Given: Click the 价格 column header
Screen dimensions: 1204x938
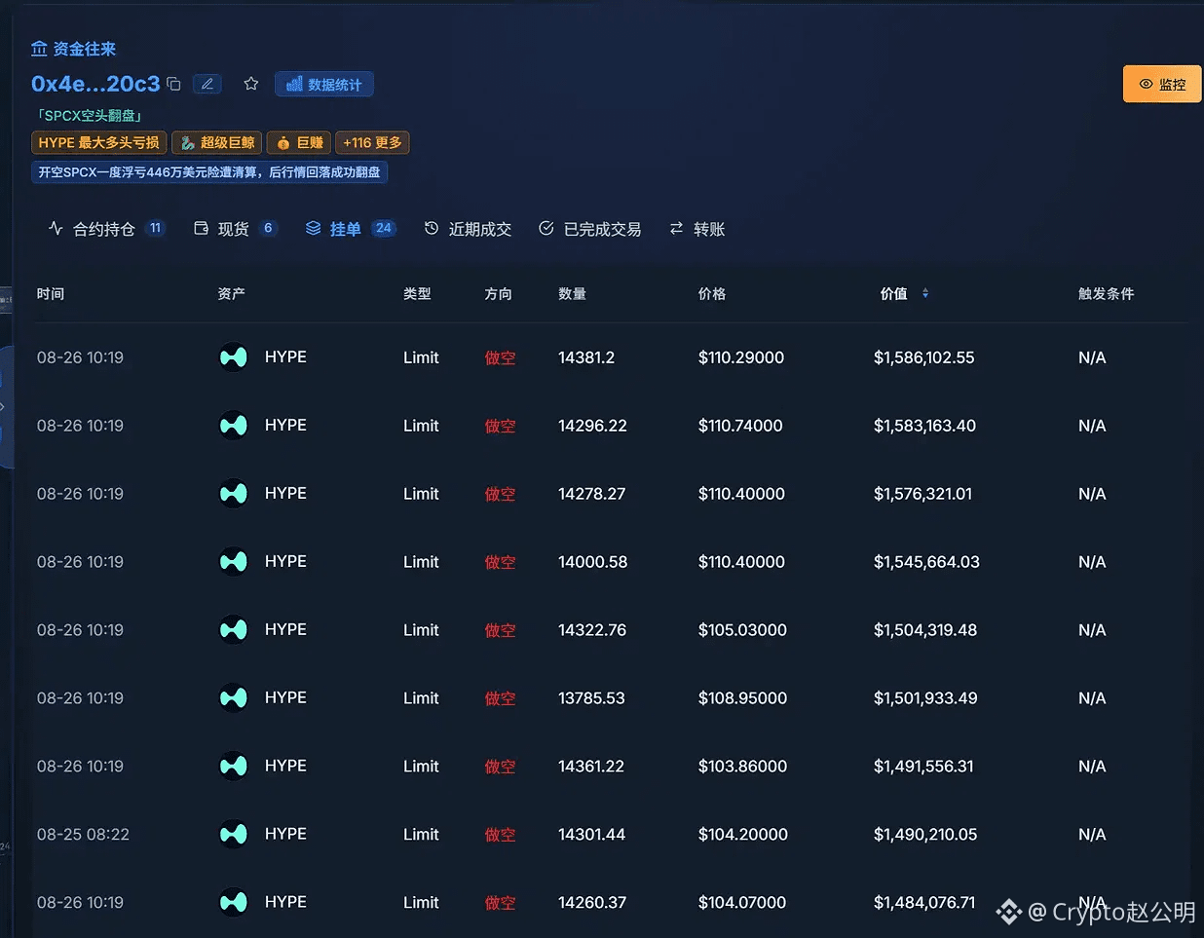Looking at the screenshot, I should 712,293.
